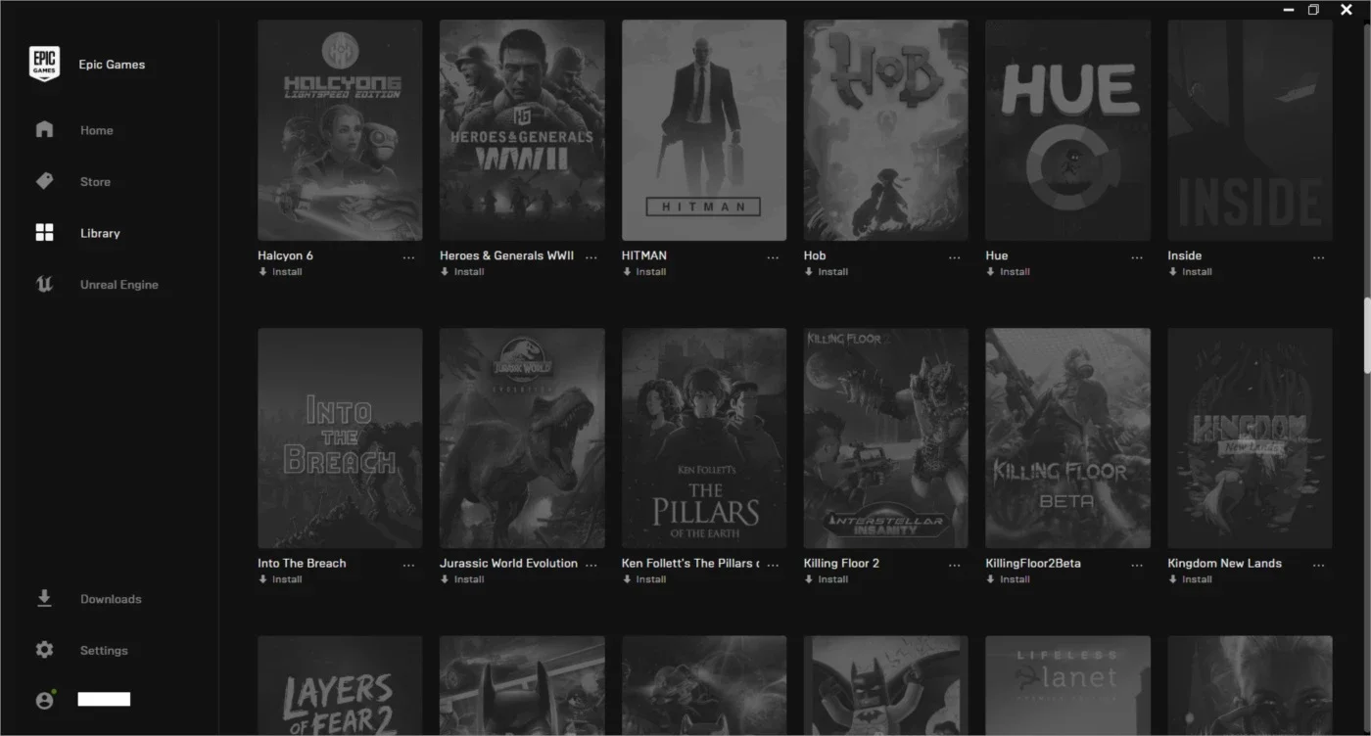
Task: Click the Library grid icon
Action: pyautogui.click(x=44, y=233)
